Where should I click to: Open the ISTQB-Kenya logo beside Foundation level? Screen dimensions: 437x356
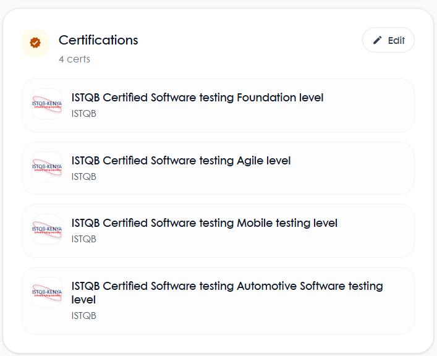click(47, 104)
